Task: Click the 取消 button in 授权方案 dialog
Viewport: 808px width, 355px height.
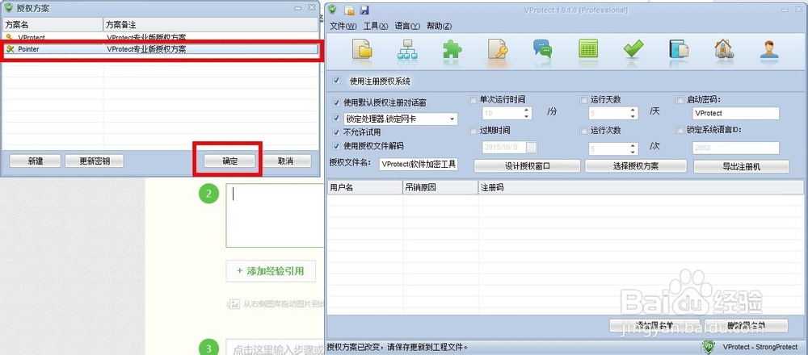Action: click(x=285, y=161)
